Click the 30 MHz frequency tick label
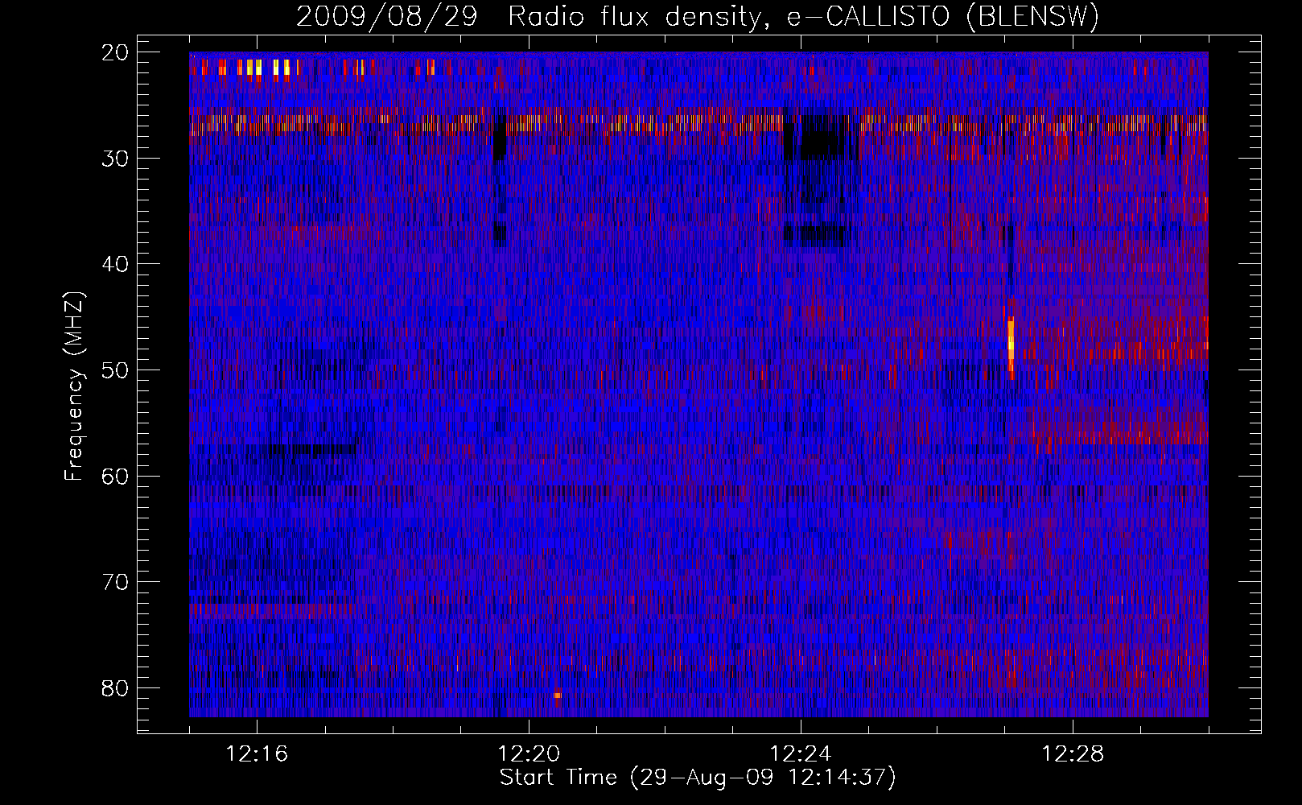The width and height of the screenshot is (1302, 805). click(x=115, y=159)
